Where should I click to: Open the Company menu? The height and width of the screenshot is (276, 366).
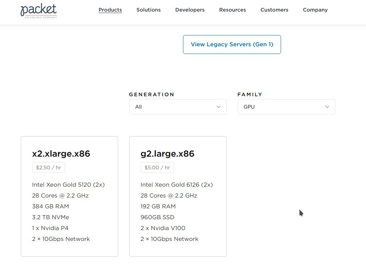[315, 10]
